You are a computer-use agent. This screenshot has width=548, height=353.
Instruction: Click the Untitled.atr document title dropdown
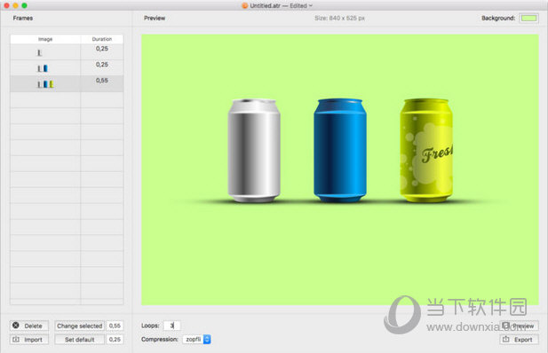pyautogui.click(x=281, y=5)
